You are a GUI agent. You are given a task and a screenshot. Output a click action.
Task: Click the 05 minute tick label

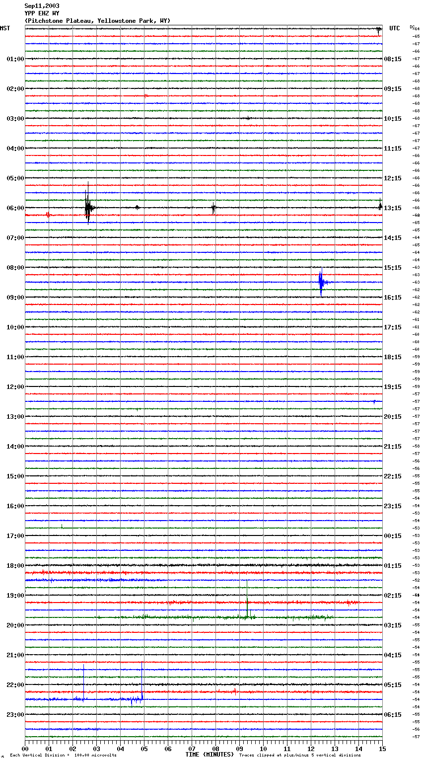tap(144, 749)
